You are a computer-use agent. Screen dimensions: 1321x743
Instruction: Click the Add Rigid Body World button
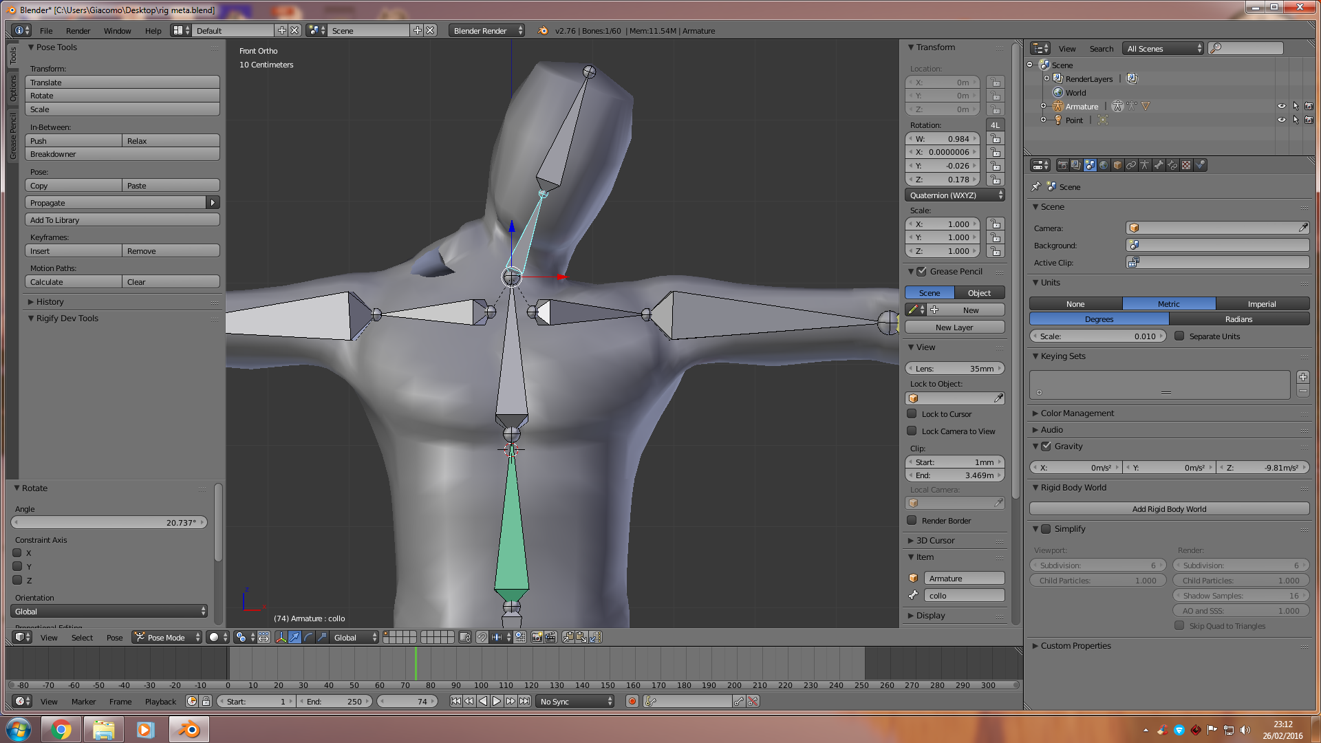[x=1169, y=509]
